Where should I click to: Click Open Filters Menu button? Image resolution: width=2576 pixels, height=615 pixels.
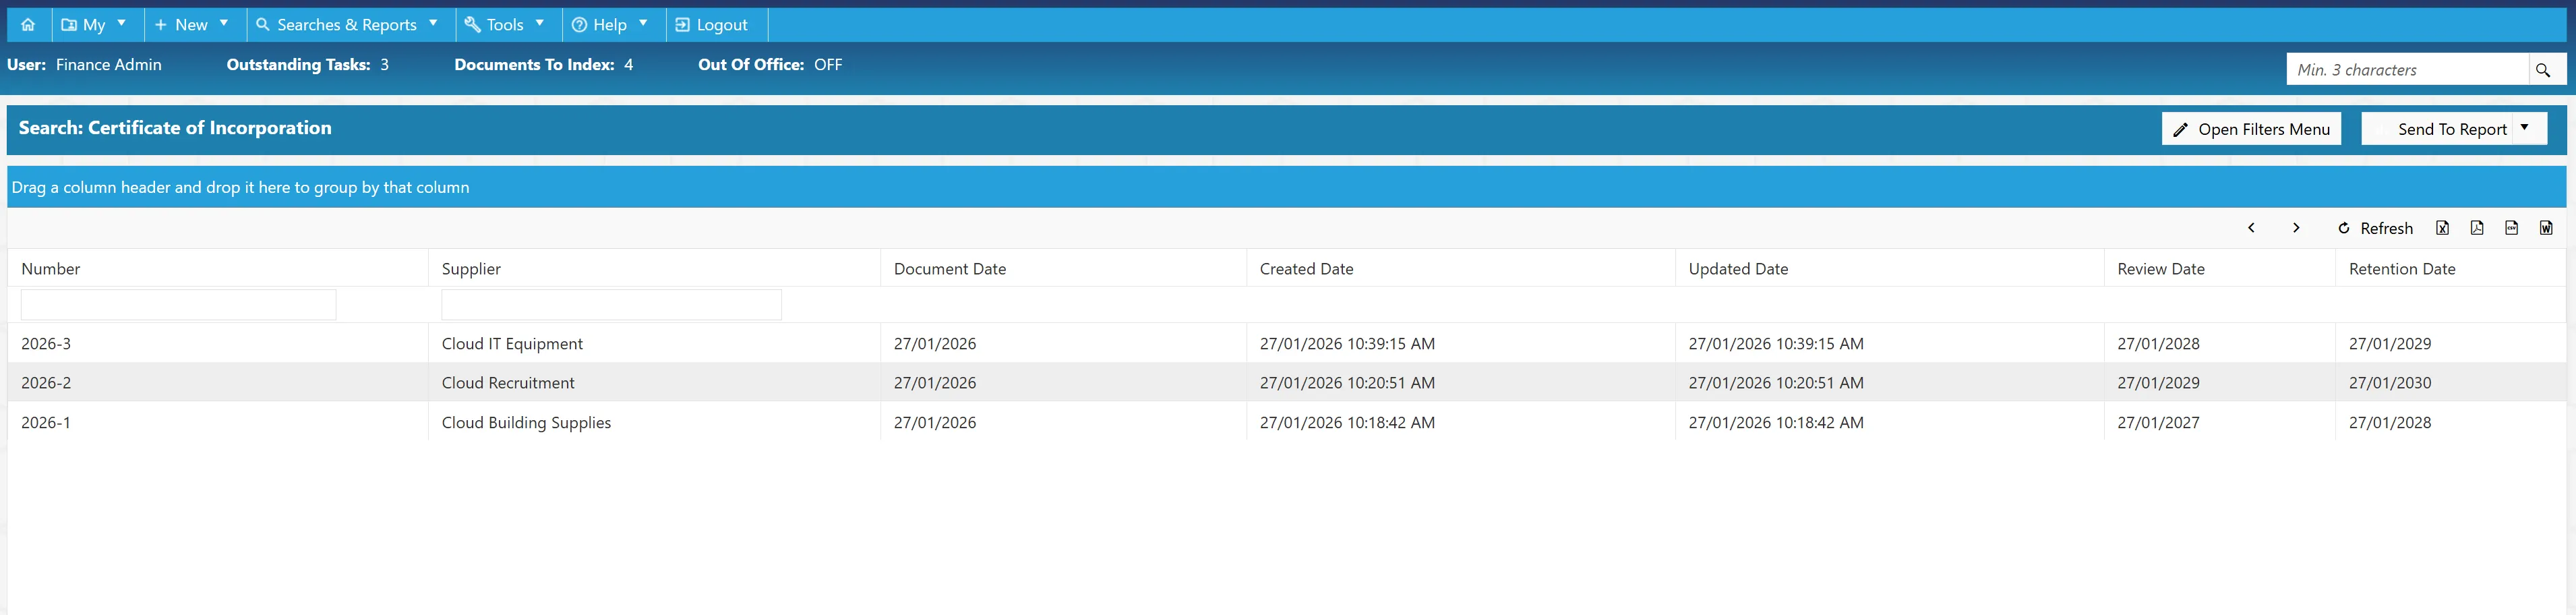[2251, 129]
